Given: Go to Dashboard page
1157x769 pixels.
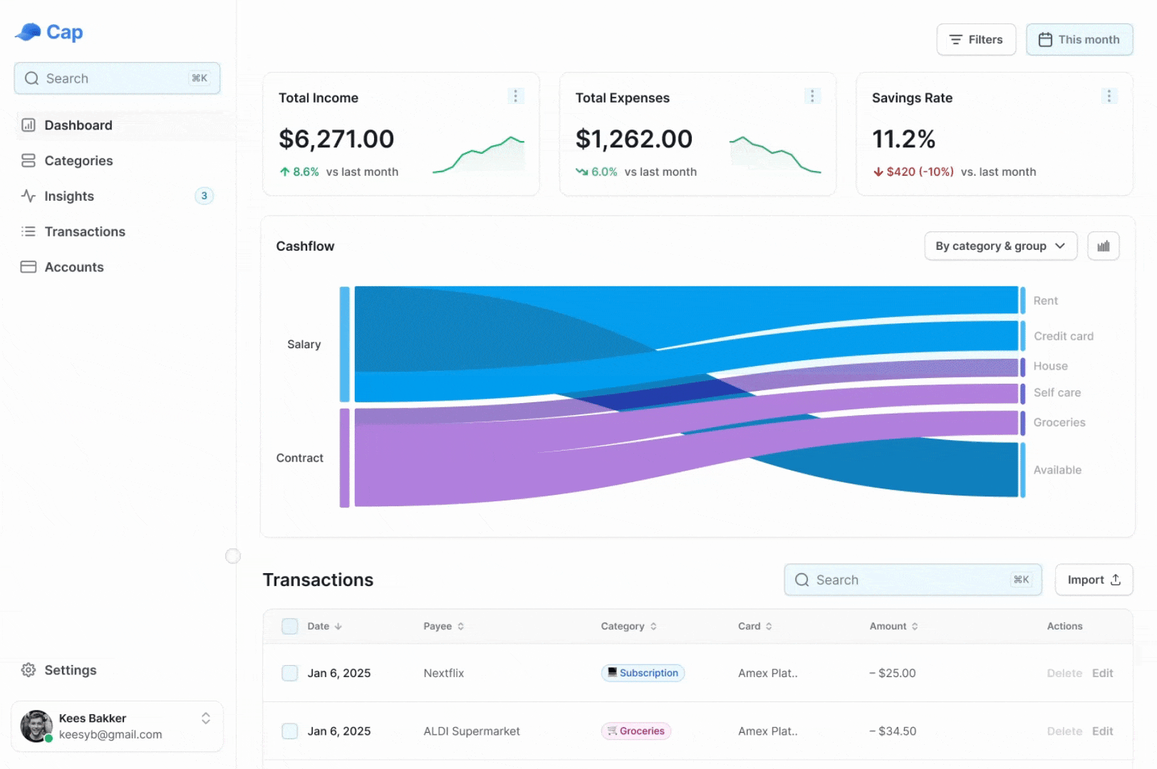Looking at the screenshot, I should [x=118, y=125].
